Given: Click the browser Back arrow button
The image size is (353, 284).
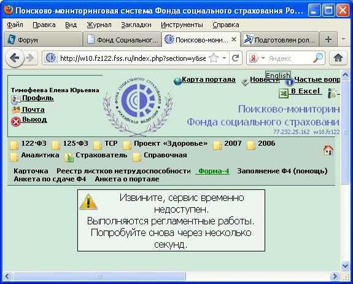Looking at the screenshot, I should click(x=15, y=58).
